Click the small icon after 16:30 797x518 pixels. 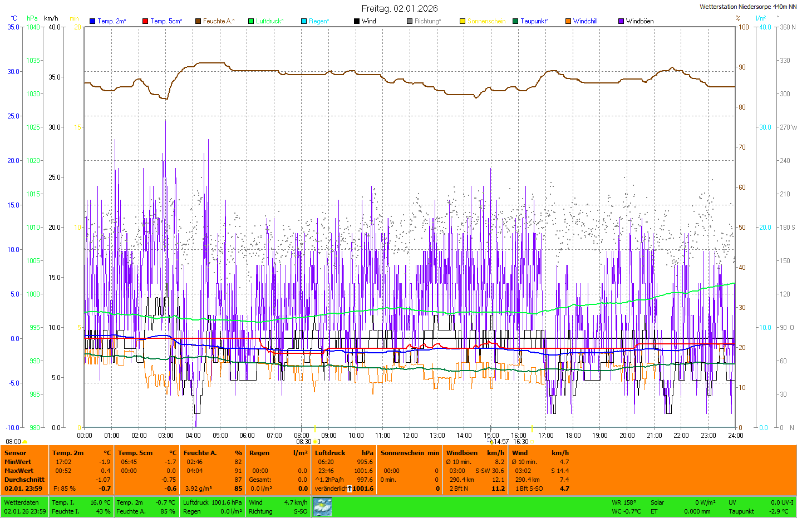[x=533, y=442]
